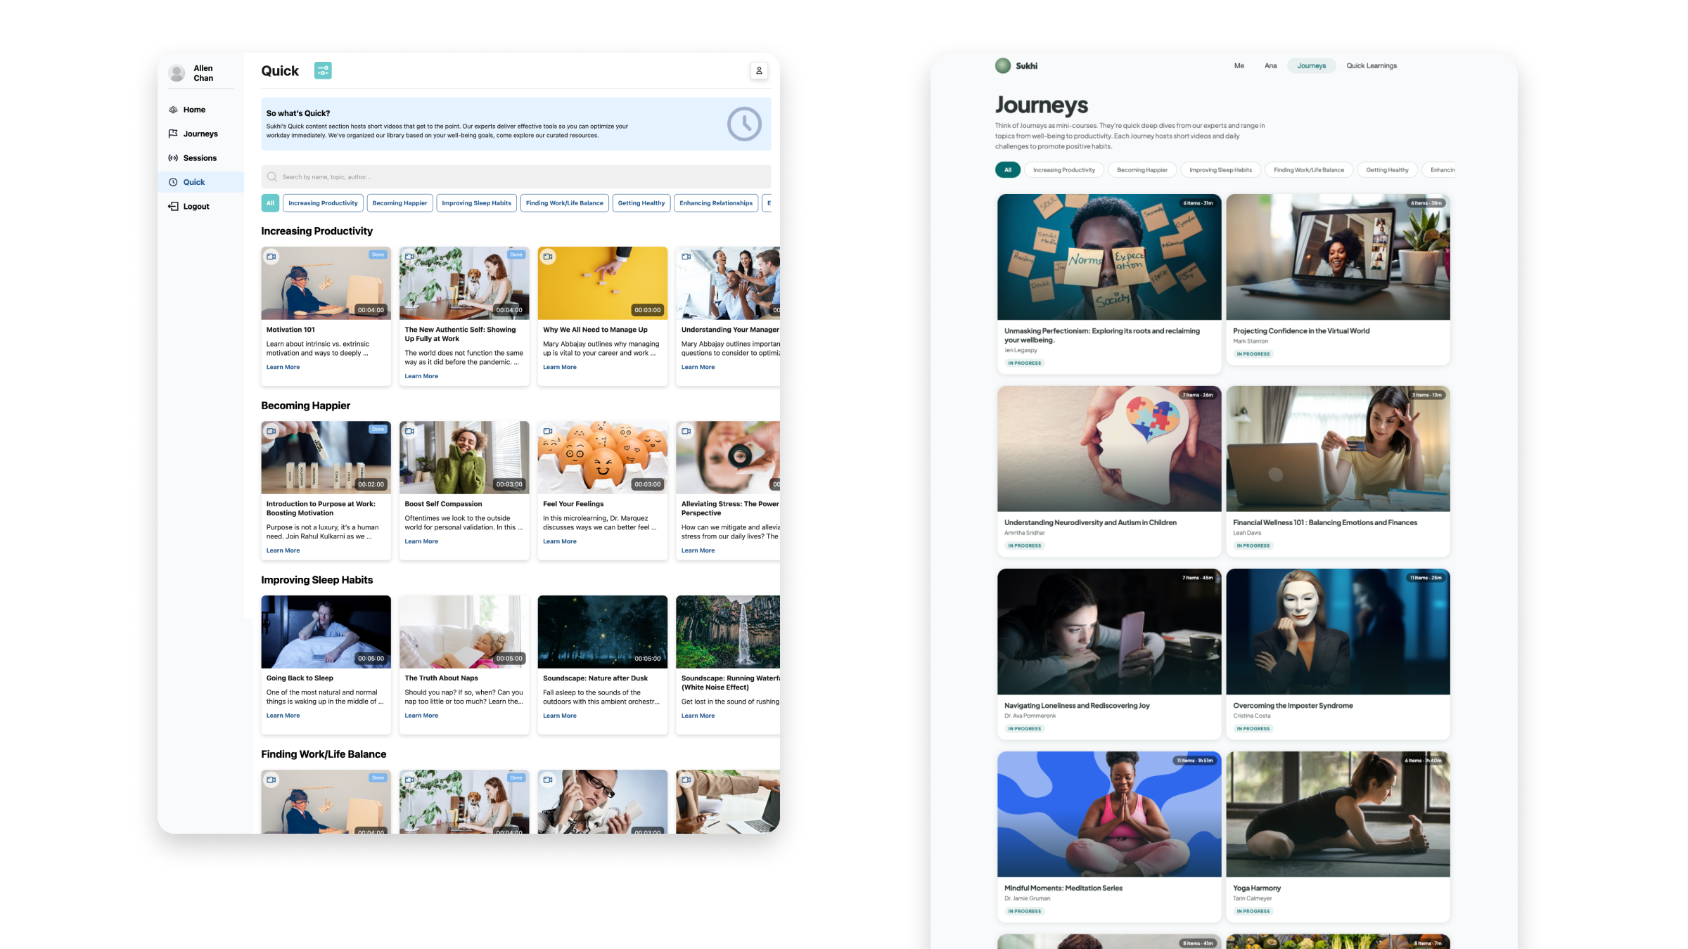Click the Logout icon in sidebar
The height and width of the screenshot is (949, 1688).
pos(173,206)
